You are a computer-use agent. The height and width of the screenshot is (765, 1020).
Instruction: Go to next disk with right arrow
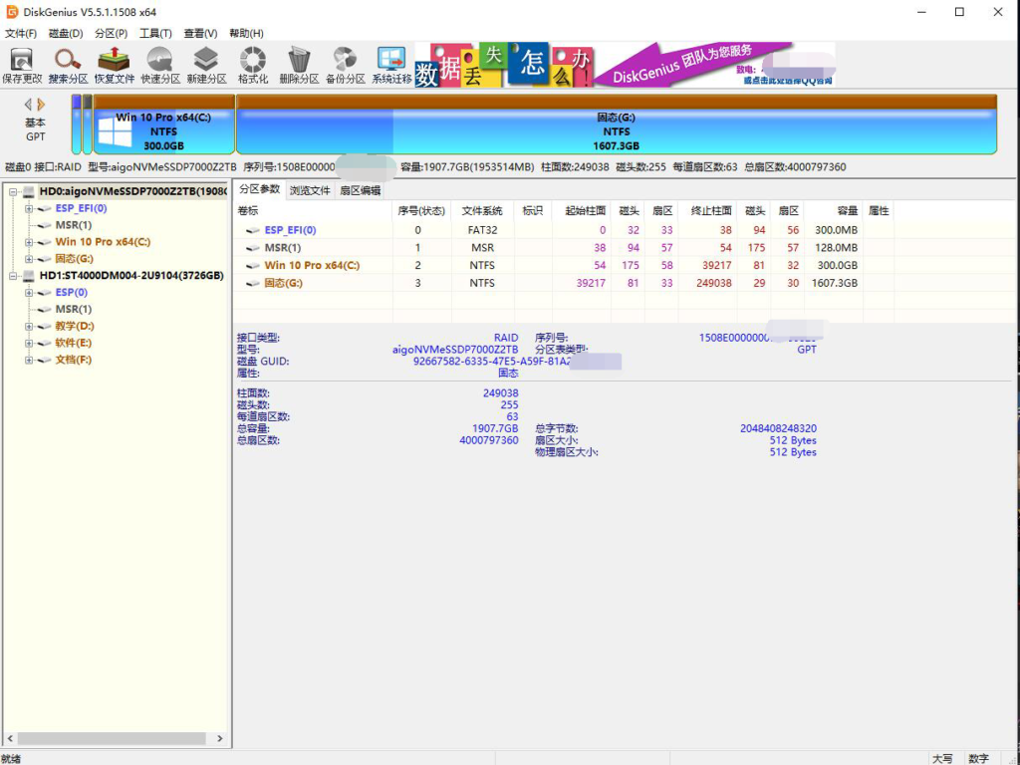point(41,104)
